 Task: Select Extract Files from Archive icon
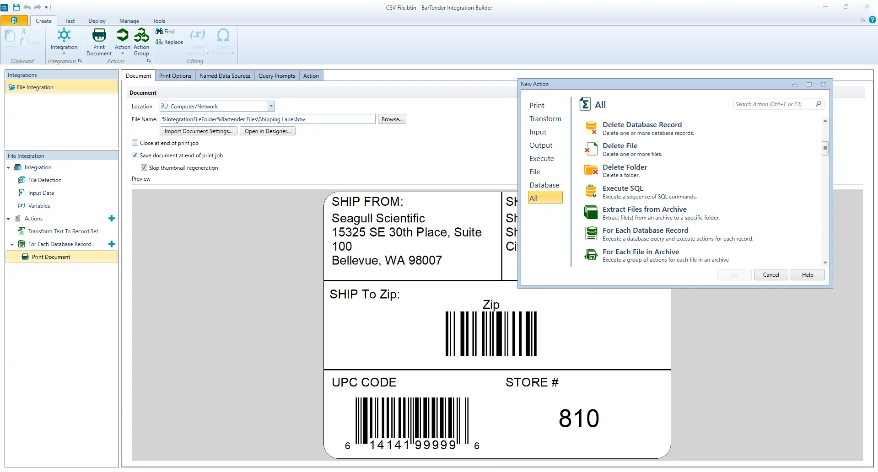pyautogui.click(x=591, y=212)
